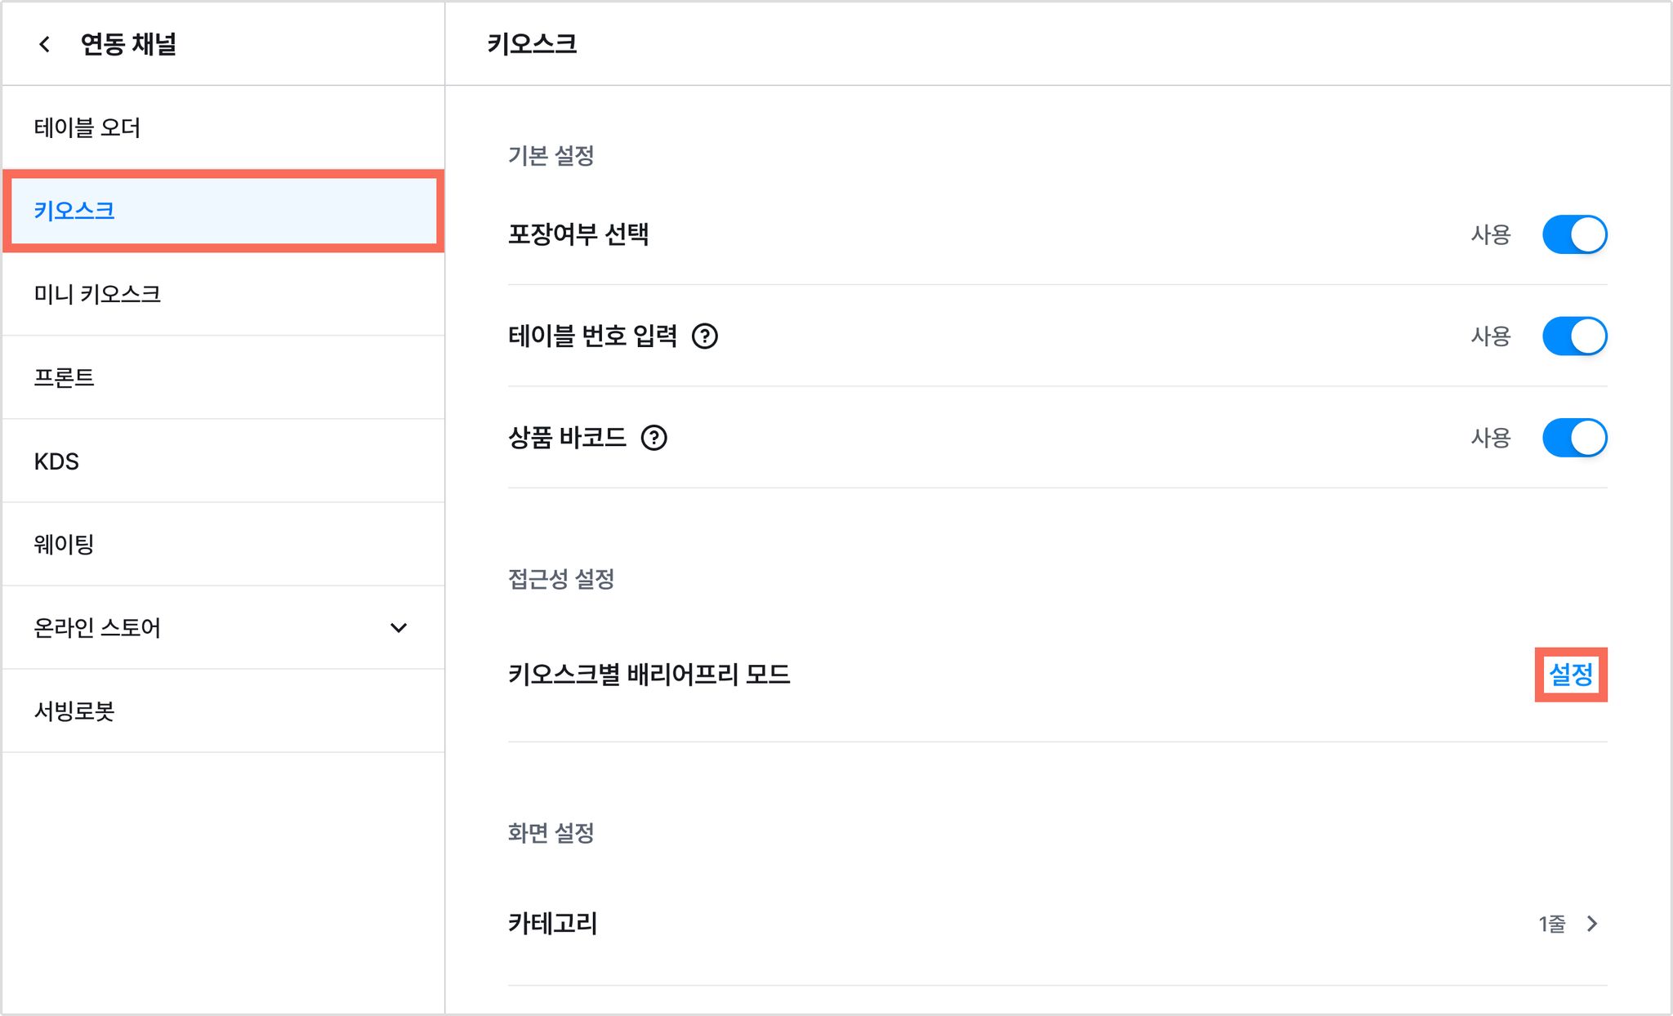Select 테이블 오더 in the sidebar
This screenshot has width=1673, height=1016.
224,127
